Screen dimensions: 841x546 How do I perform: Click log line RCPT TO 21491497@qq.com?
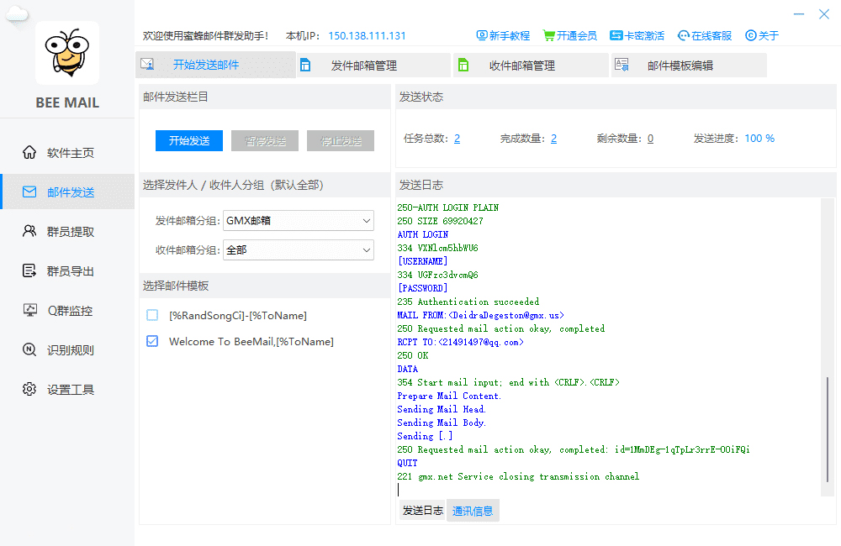460,342
